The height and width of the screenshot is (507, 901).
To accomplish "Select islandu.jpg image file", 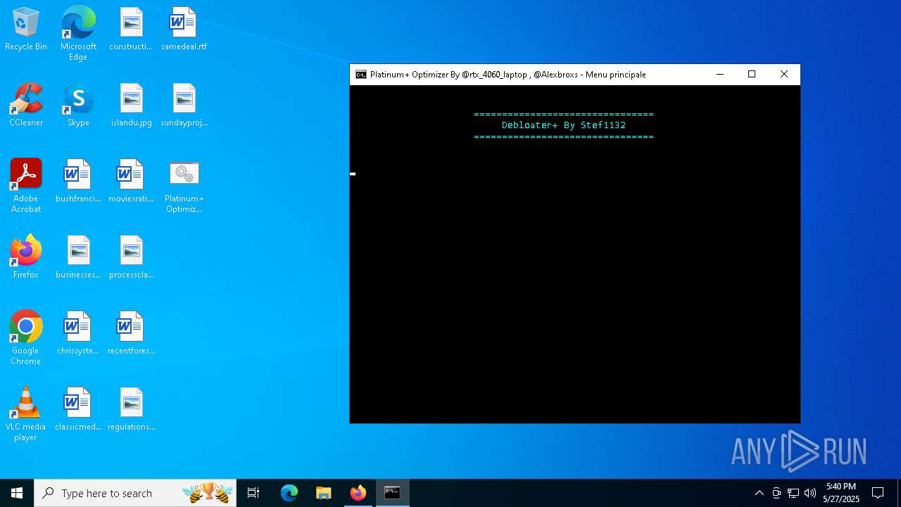I will (x=131, y=106).
